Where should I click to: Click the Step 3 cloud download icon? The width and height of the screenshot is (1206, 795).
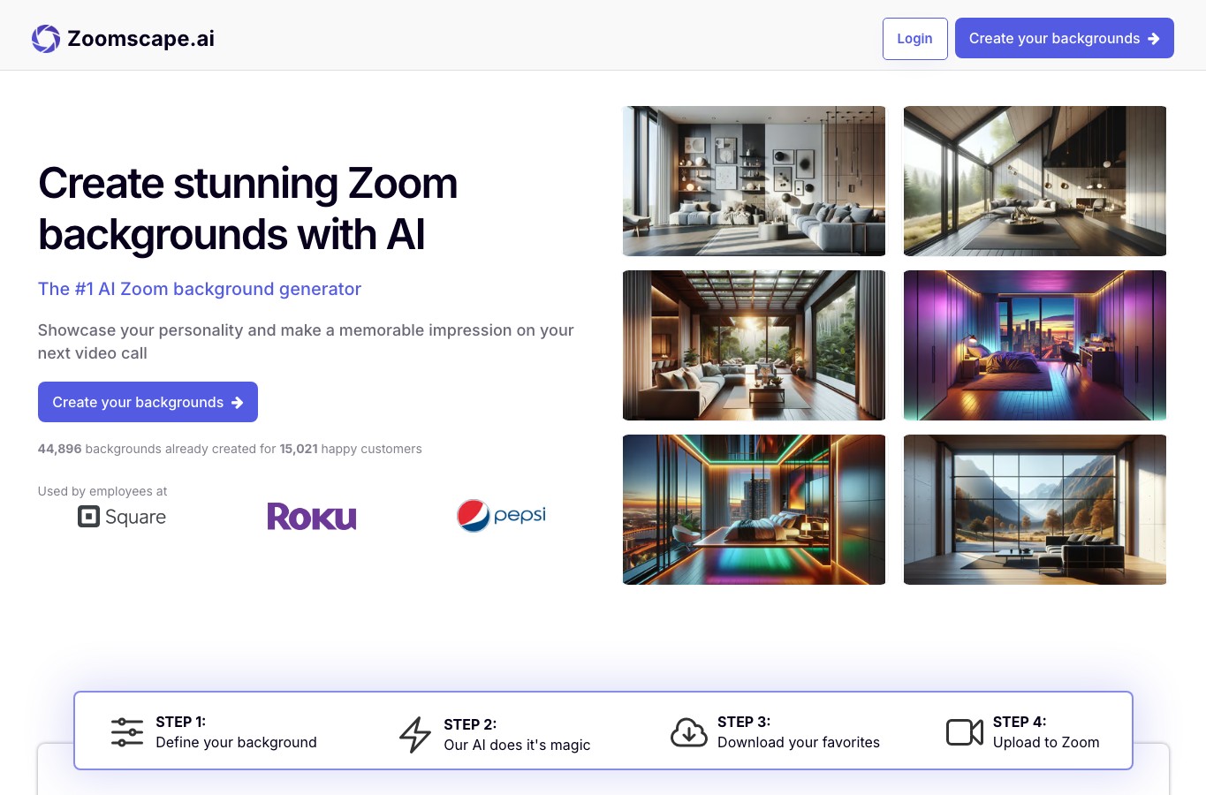coord(689,732)
